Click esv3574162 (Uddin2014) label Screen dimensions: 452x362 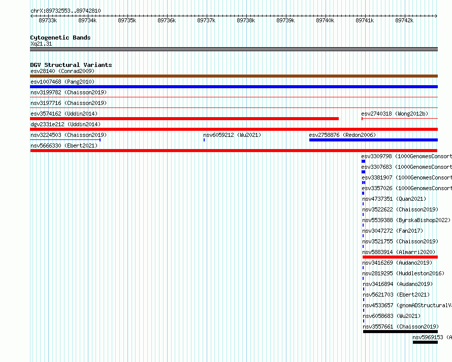click(x=64, y=114)
